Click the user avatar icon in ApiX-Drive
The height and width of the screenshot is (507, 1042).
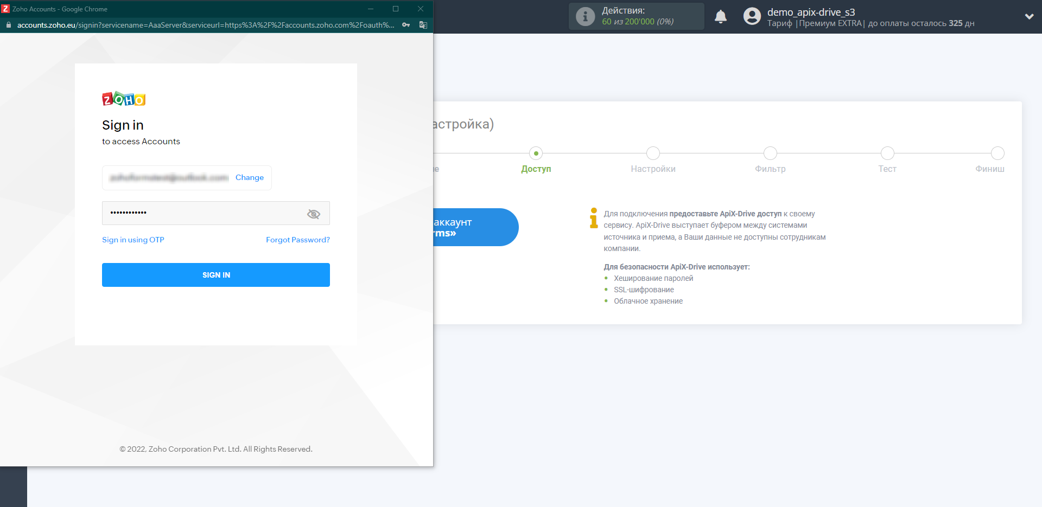pos(752,16)
